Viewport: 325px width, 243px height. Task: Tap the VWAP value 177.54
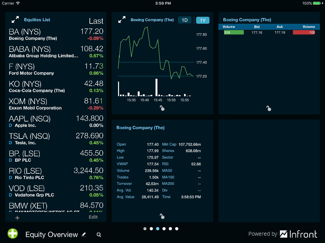point(153,164)
